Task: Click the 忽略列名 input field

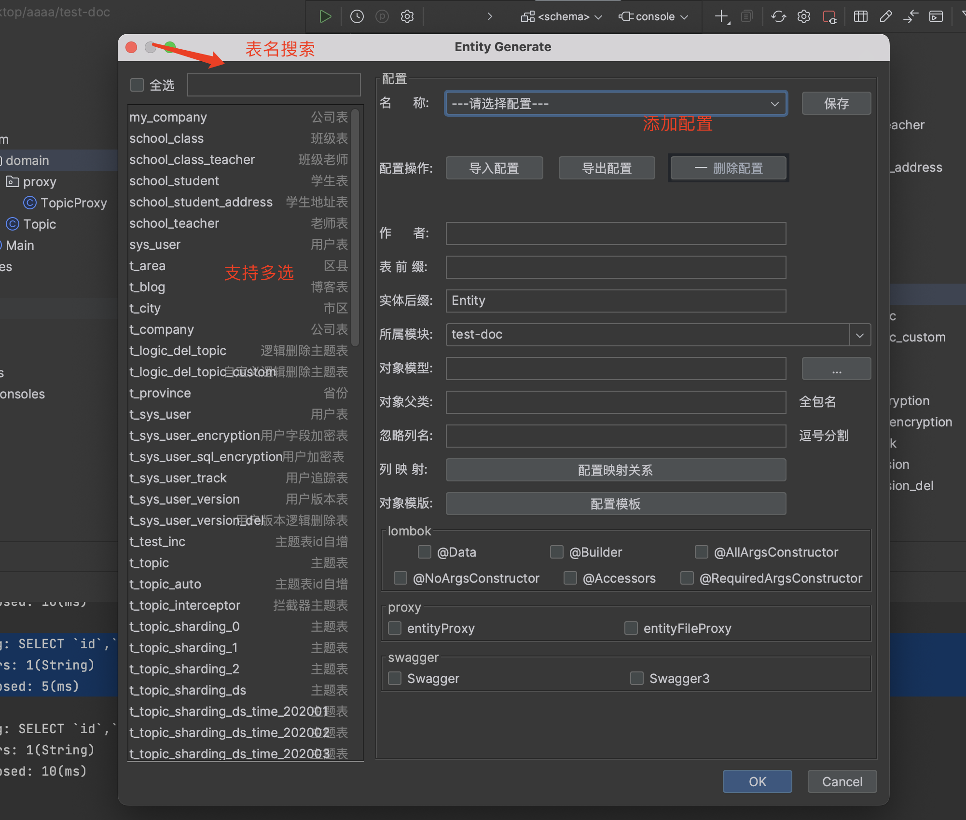Action: pyautogui.click(x=616, y=436)
